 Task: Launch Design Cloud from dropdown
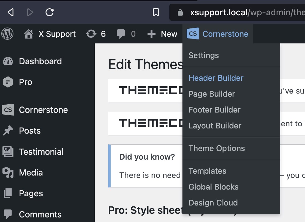point(213,203)
